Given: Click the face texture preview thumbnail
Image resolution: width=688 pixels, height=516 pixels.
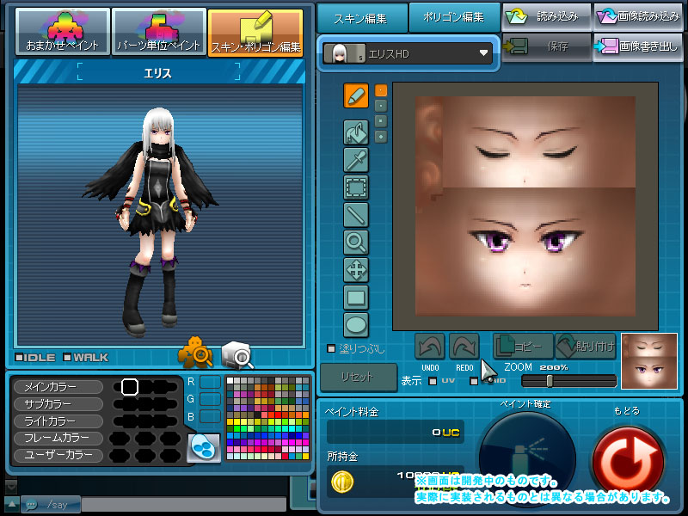Looking at the screenshot, I should click(x=649, y=361).
